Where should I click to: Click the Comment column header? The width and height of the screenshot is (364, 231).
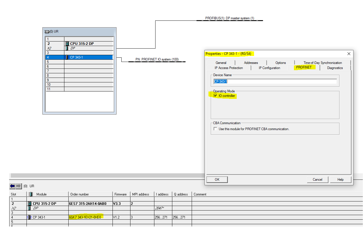point(278,194)
